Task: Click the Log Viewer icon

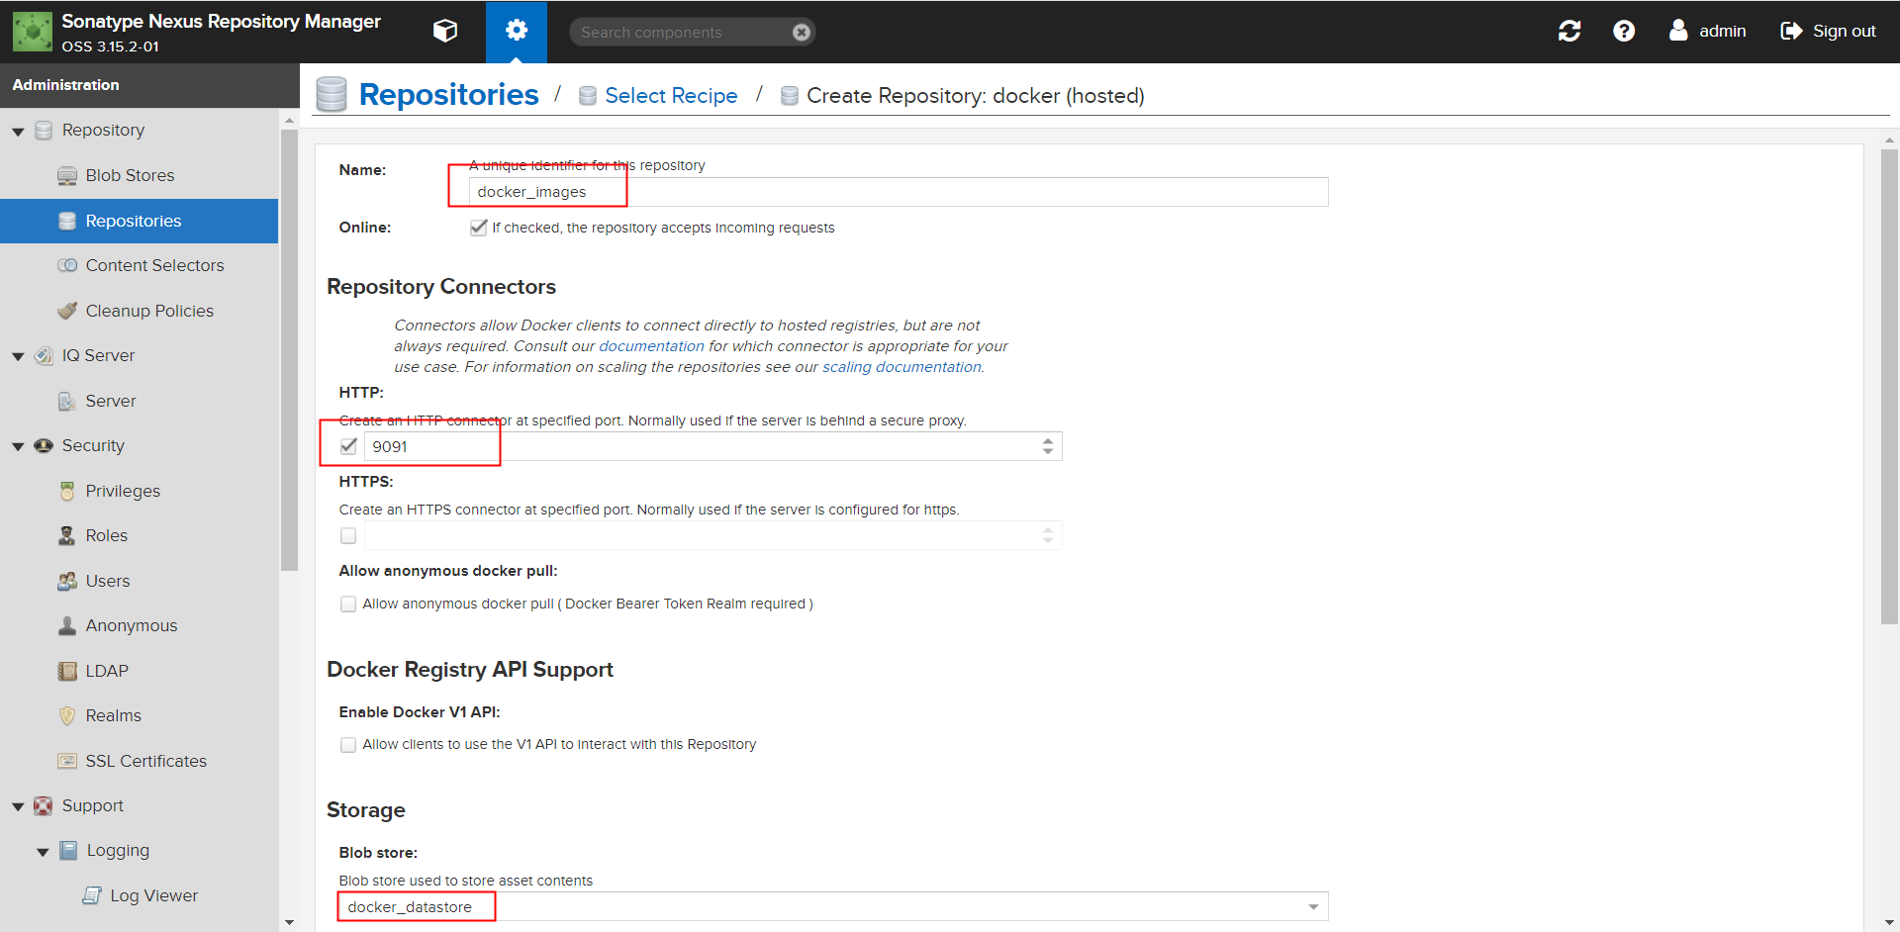Action: point(92,895)
